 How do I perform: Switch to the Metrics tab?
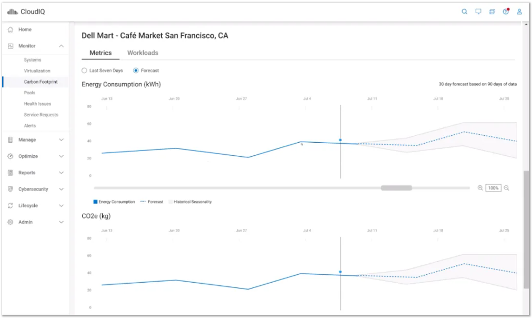point(101,53)
